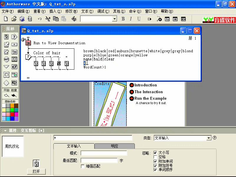
Task: Click the white Start flag icon
Action: click(x=6, y=95)
